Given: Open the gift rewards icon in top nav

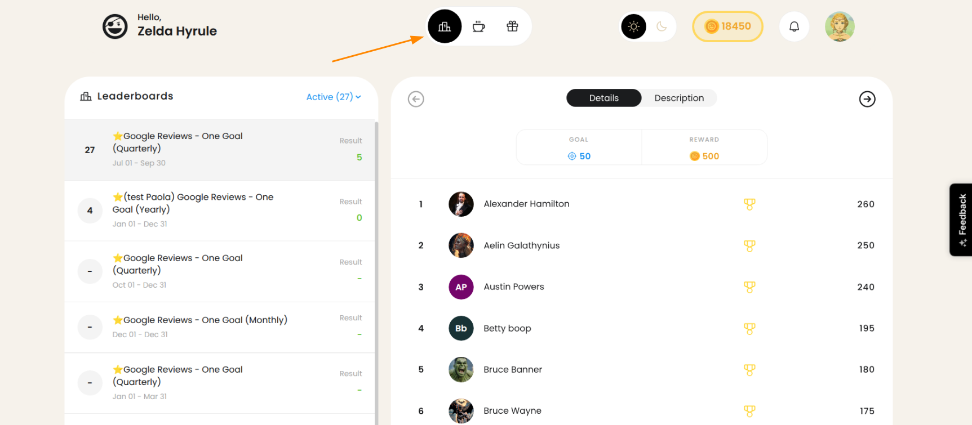Looking at the screenshot, I should (512, 26).
